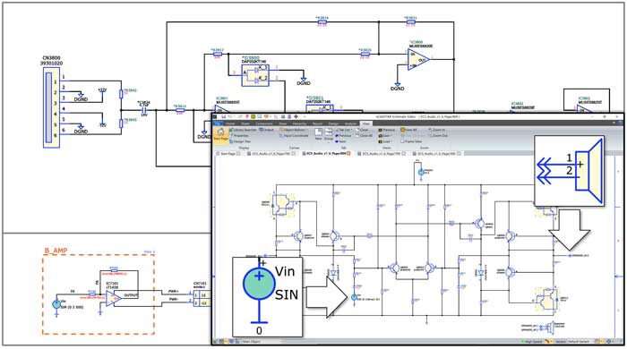This screenshot has height=349, width=627.
Task: Select the small SIN source in editor schematic
Action: (x=354, y=297)
